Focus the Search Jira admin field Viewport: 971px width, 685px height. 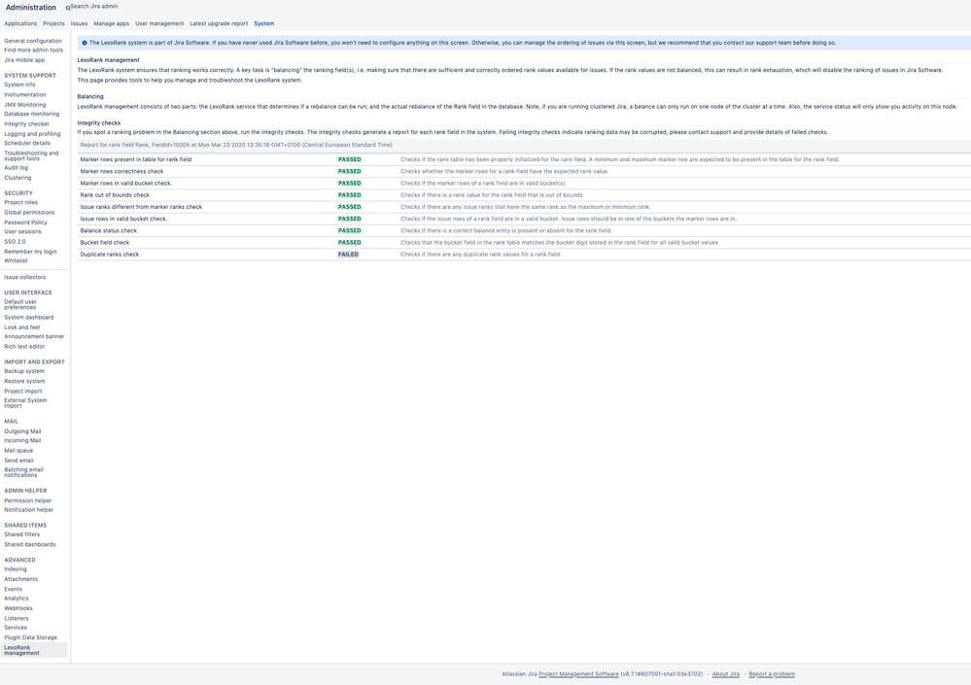click(x=94, y=6)
